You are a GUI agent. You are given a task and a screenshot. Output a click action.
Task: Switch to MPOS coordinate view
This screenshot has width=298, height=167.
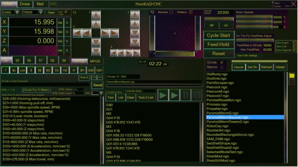[x=95, y=61]
